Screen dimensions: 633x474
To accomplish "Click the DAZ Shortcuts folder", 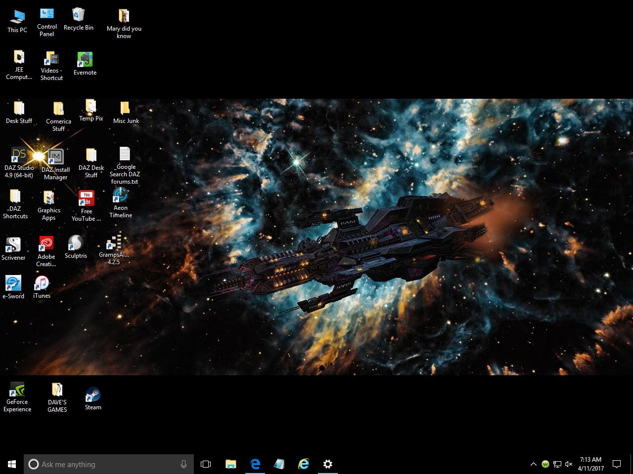I will pos(15,204).
